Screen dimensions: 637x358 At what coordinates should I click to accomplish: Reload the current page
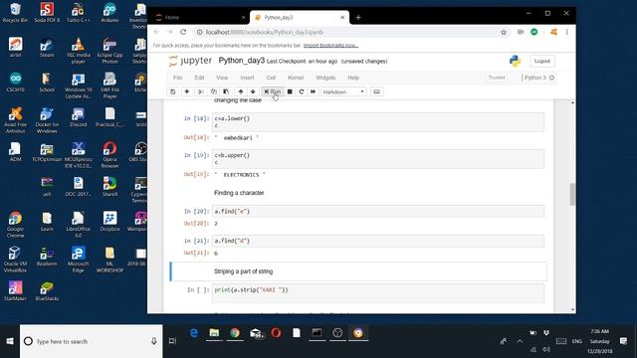point(183,32)
